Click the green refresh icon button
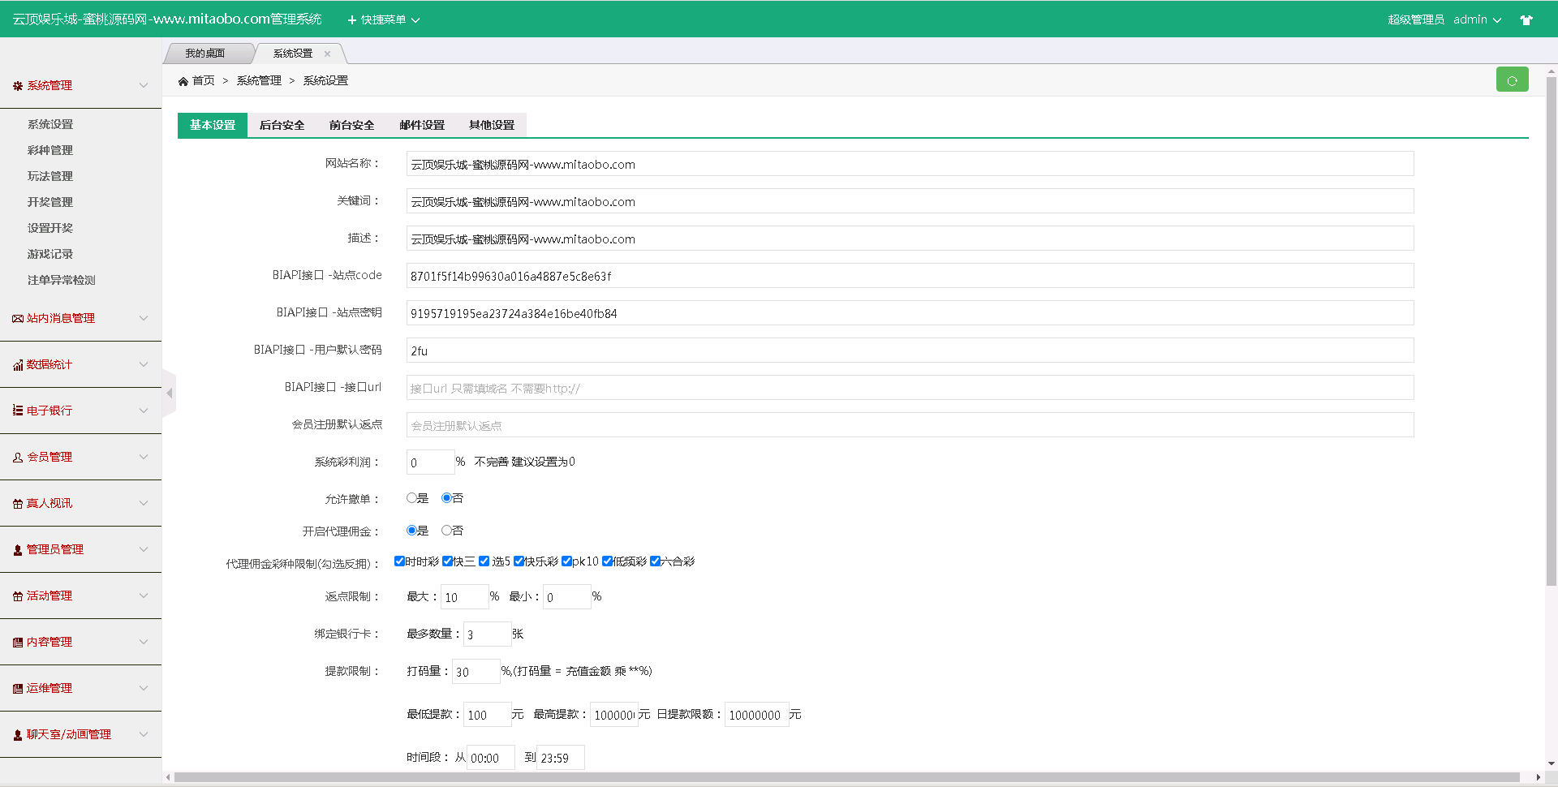Screen dimensions: 1558x787 point(1512,80)
